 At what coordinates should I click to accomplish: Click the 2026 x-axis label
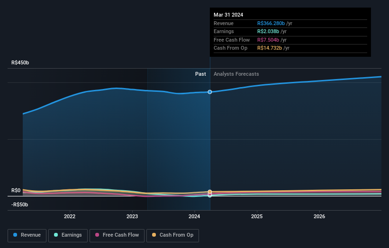tap(319, 216)
